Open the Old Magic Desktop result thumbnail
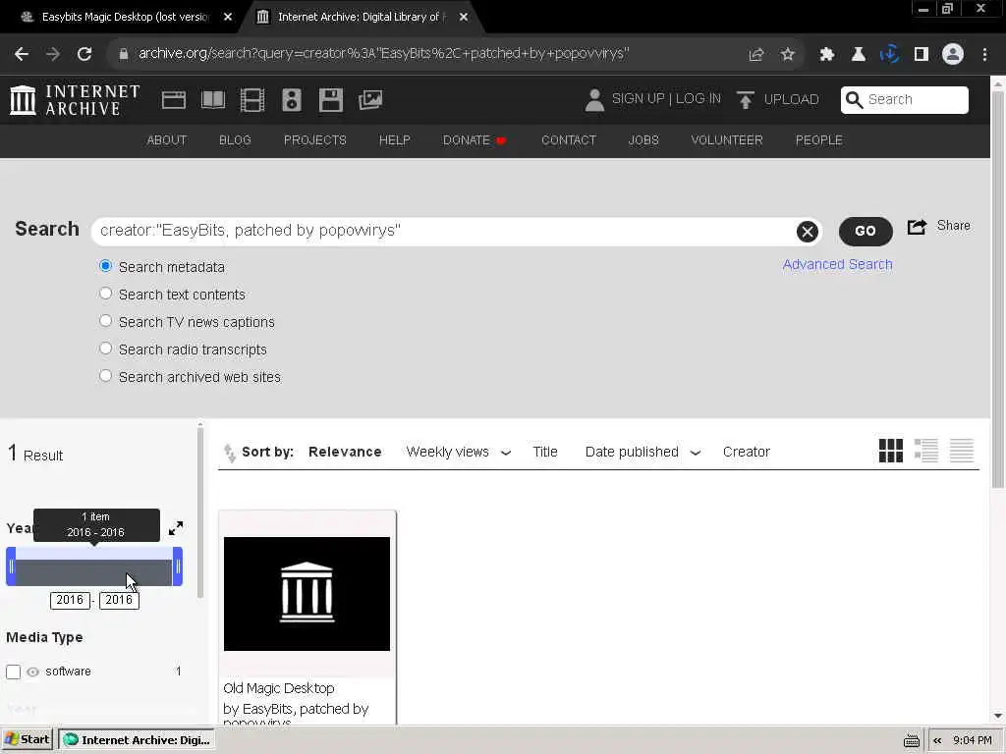Screen dimensions: 1006x754 coord(307,594)
